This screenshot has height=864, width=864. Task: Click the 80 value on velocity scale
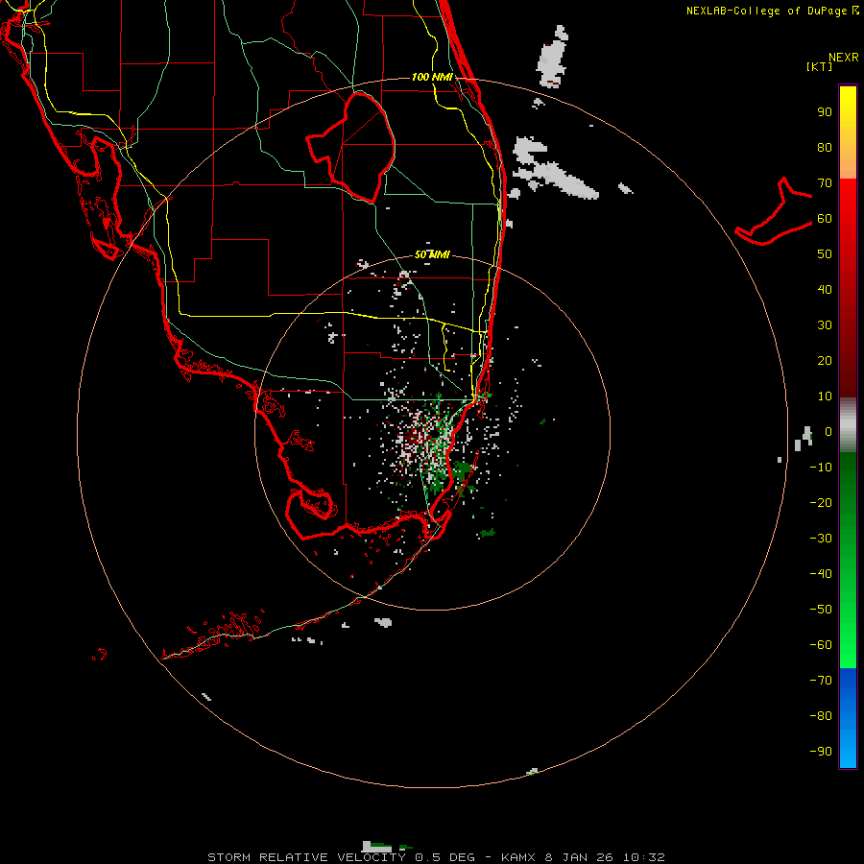[x=825, y=148]
